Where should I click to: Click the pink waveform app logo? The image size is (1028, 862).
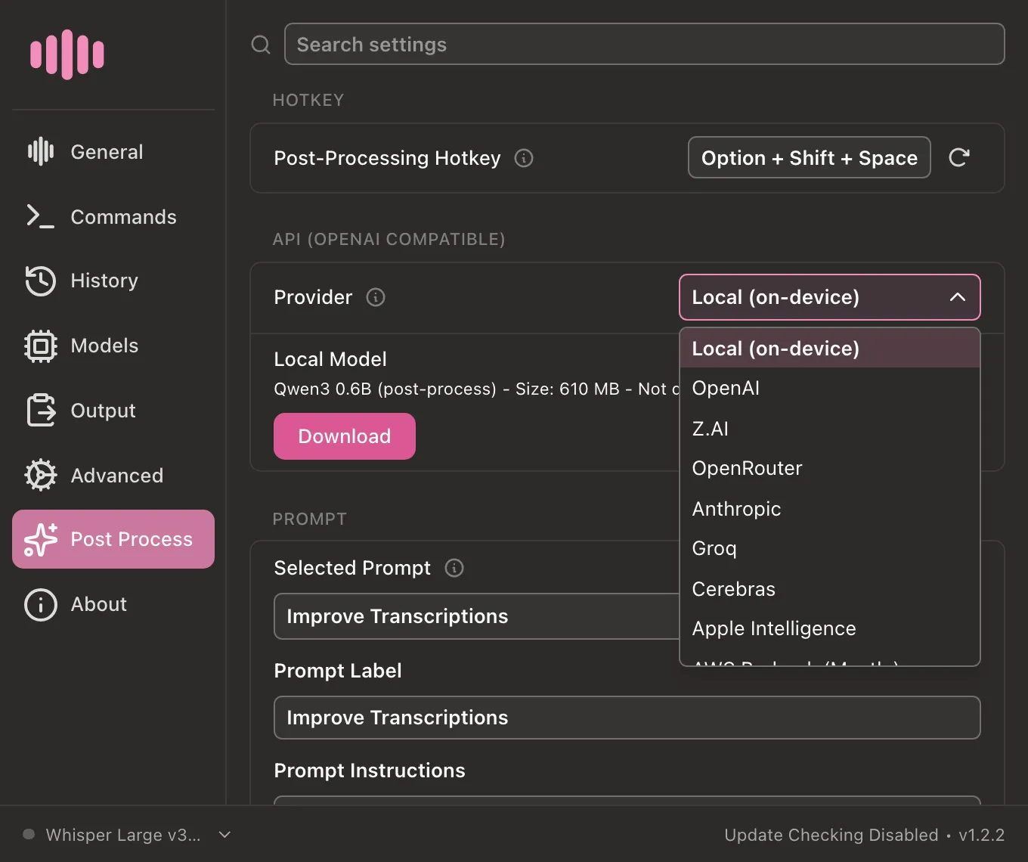(x=67, y=54)
